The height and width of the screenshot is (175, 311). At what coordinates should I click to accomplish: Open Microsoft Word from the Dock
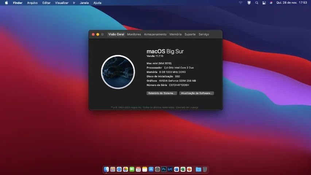pyautogui.click(x=176, y=169)
